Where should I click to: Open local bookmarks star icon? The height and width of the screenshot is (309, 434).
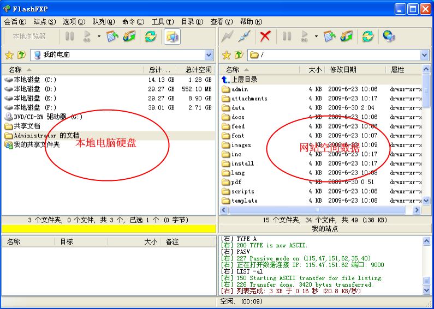click(x=9, y=55)
